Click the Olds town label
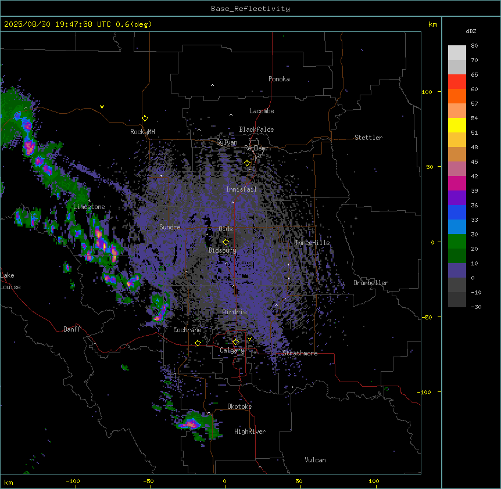501x489 pixels. coord(226,229)
